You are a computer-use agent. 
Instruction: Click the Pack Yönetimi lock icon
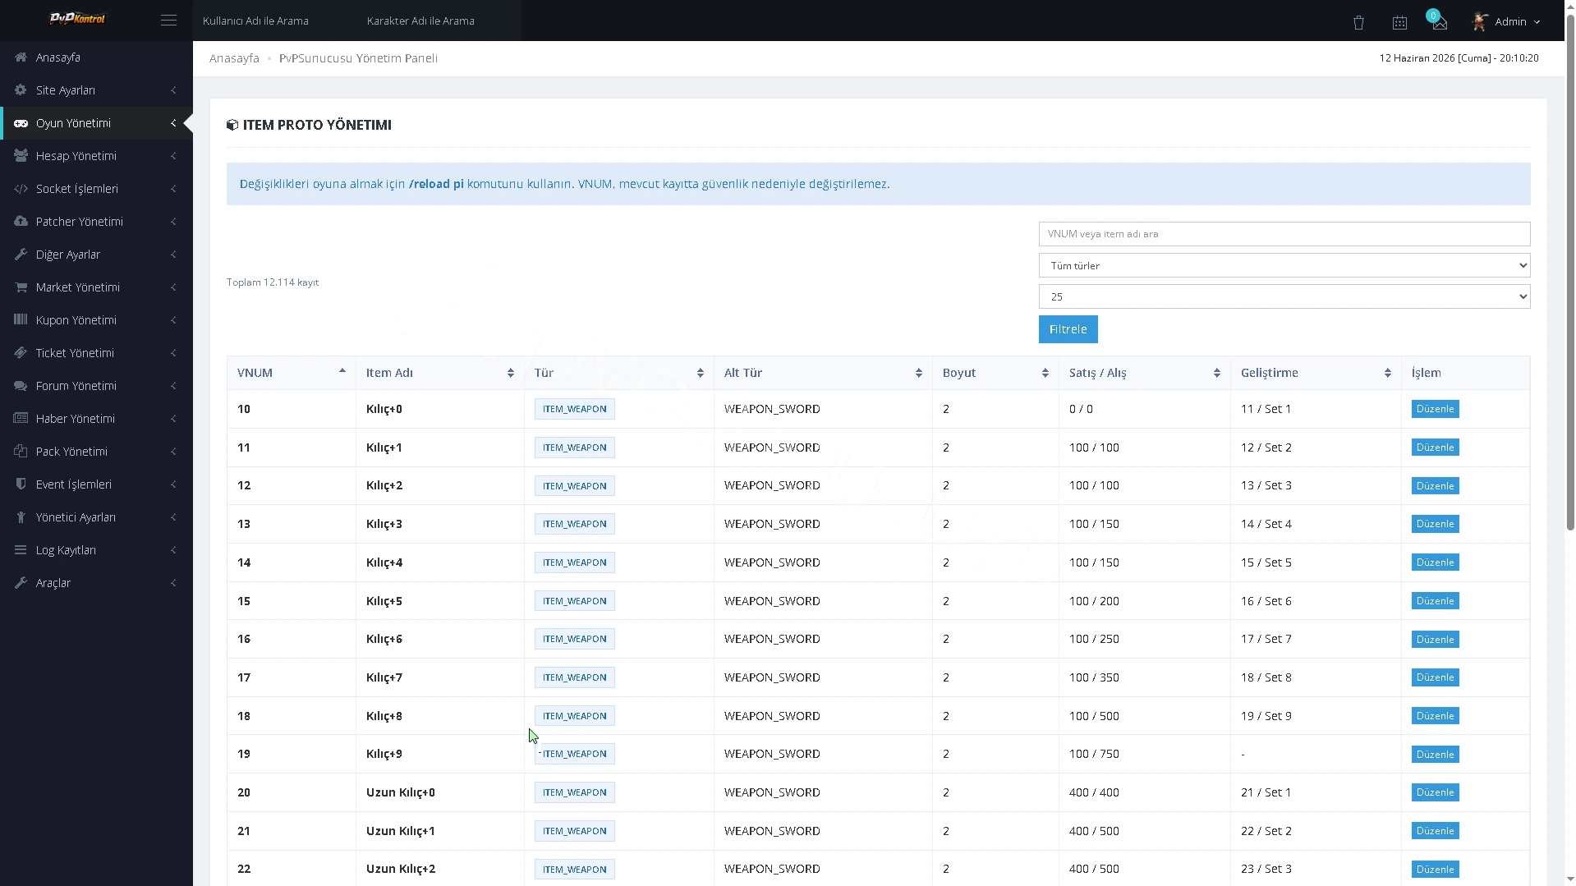point(21,452)
